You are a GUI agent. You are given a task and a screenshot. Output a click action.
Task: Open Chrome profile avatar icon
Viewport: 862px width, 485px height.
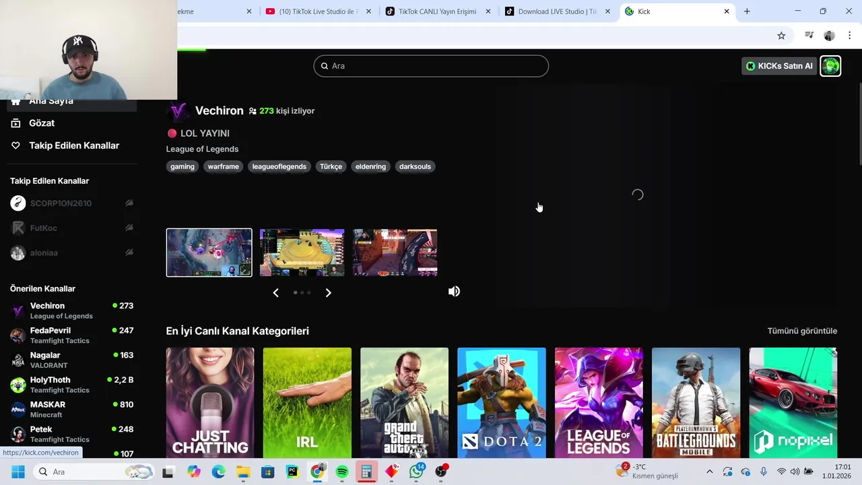point(830,36)
